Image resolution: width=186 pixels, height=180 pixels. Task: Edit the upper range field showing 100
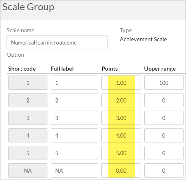pos(164,83)
